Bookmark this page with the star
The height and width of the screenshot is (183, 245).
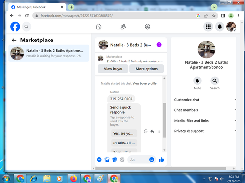(214, 16)
